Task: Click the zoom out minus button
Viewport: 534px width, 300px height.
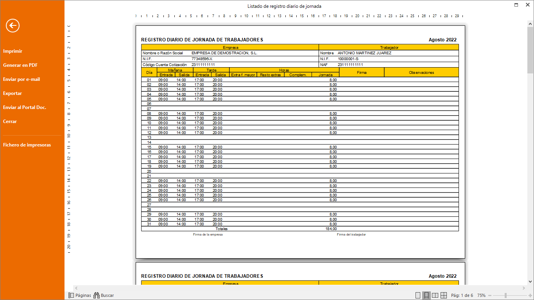Action: coord(490,296)
